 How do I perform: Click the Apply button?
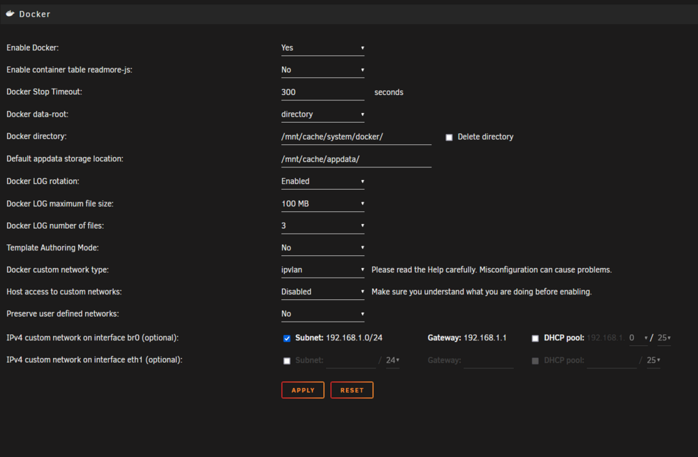(x=303, y=390)
